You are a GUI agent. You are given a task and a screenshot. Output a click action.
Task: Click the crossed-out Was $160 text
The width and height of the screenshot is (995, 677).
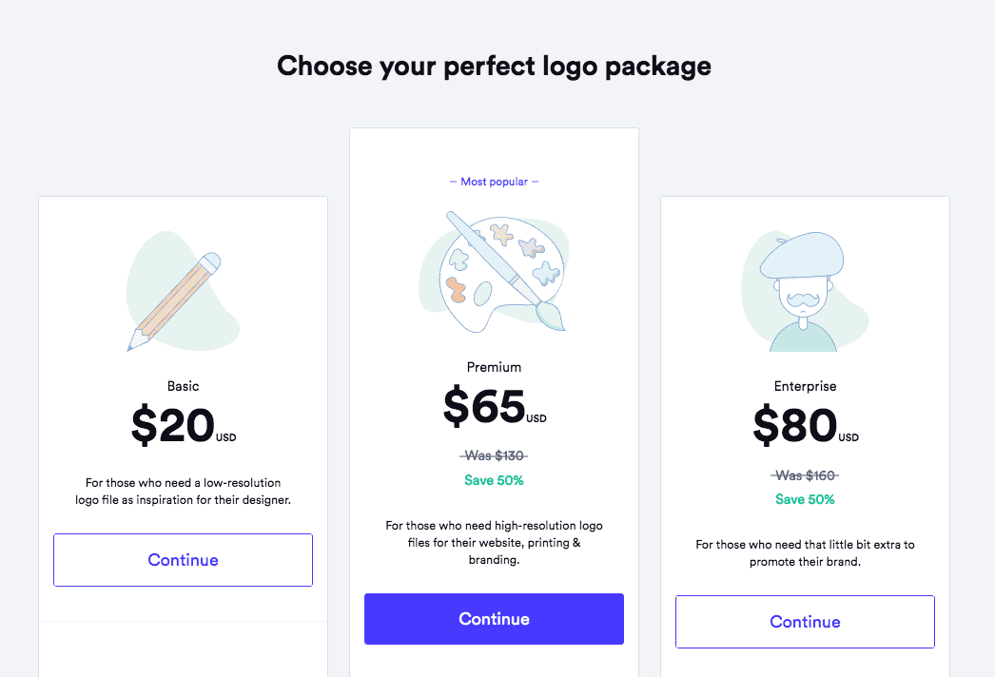click(805, 475)
